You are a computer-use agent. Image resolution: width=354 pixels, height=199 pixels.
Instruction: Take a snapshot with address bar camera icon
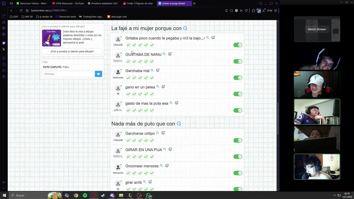pos(231,11)
